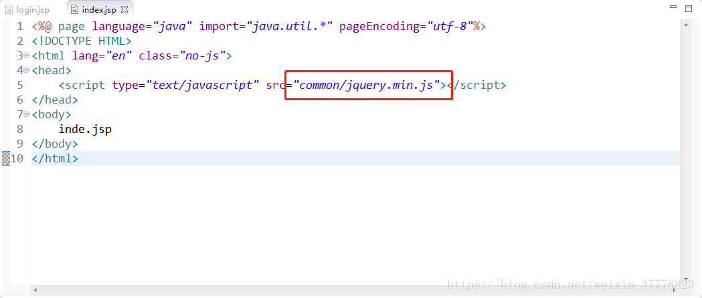Click the closing </script> tag
Viewport: 702px width, 298px height.
[x=476, y=85]
